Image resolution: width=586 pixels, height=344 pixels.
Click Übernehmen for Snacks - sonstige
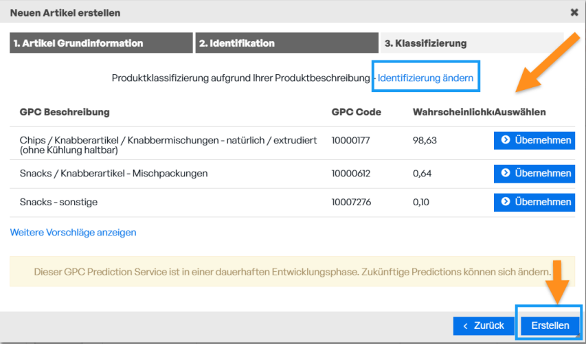[x=534, y=202]
